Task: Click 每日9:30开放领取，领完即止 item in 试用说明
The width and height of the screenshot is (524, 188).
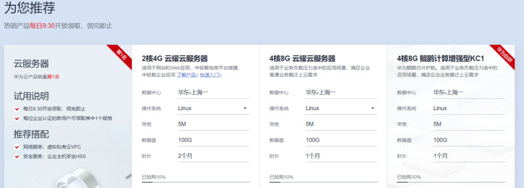Action: [54, 109]
